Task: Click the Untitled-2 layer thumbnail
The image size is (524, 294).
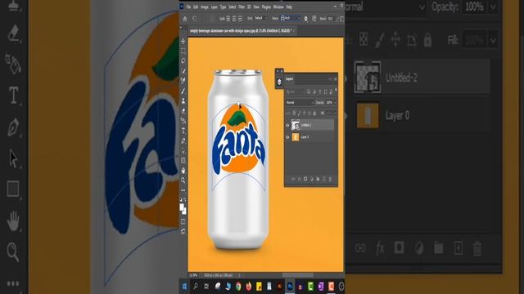Action: (x=295, y=125)
